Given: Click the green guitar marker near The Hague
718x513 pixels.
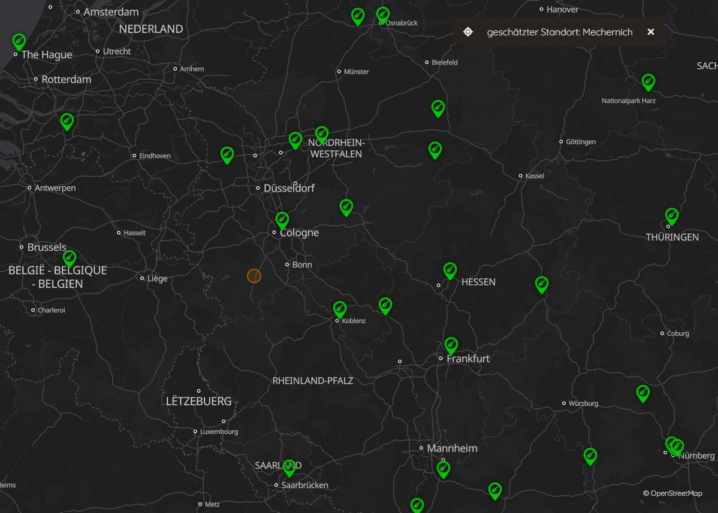Looking at the screenshot, I should pyautogui.click(x=19, y=42).
